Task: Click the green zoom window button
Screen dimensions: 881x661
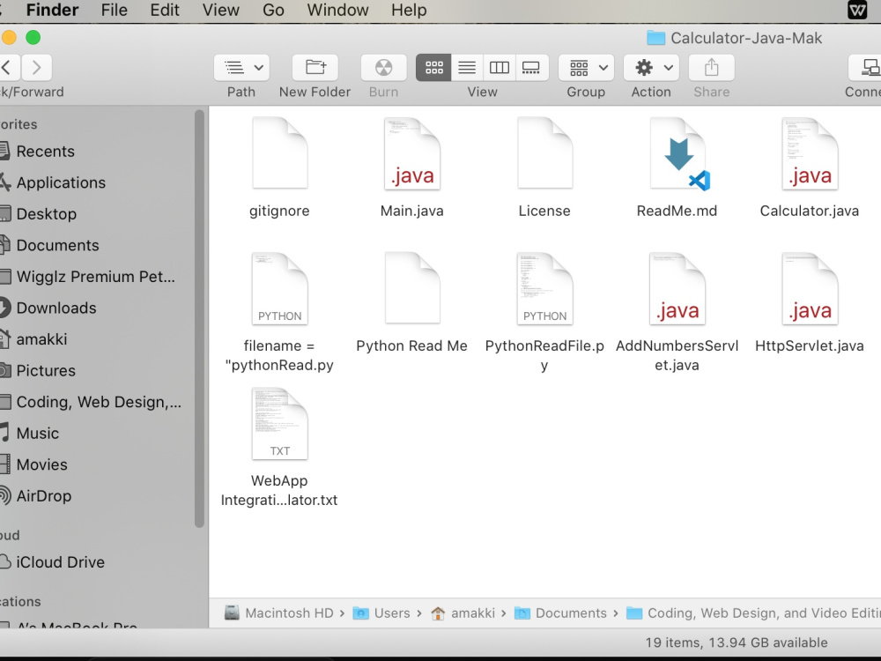Action: pyautogui.click(x=33, y=38)
